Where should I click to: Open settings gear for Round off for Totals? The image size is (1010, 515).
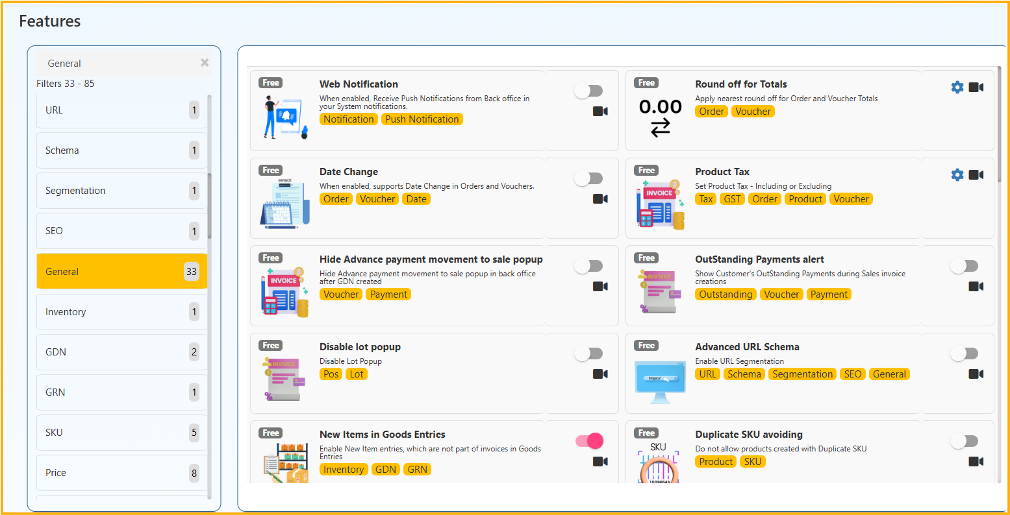click(x=957, y=88)
